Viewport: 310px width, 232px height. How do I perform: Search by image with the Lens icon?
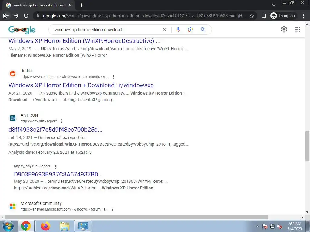pos(190,30)
